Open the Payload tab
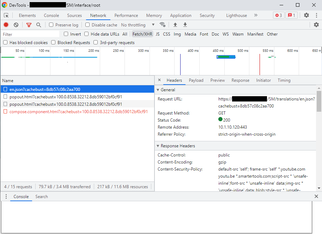322x234 pixels. [x=196, y=80]
